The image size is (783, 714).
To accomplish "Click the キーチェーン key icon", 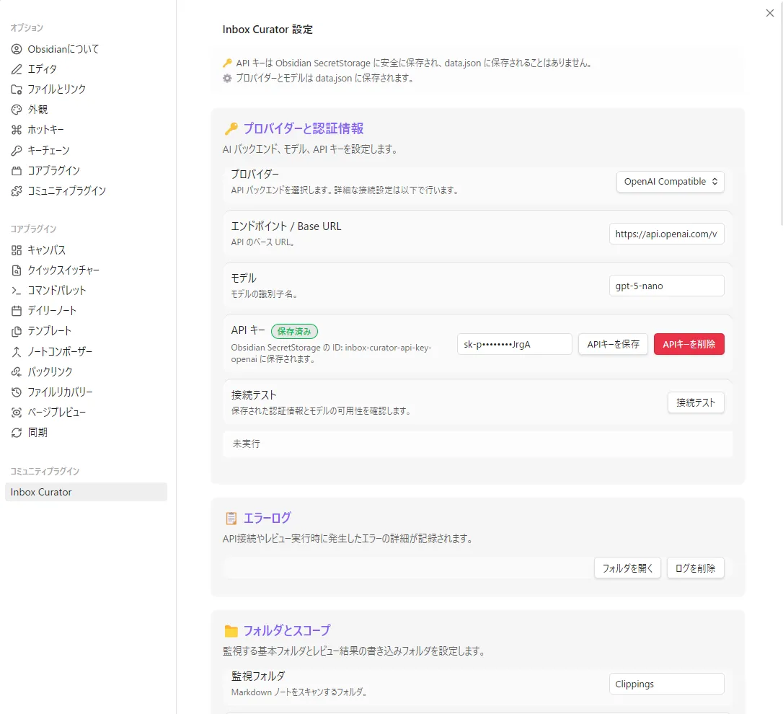I will pos(17,151).
